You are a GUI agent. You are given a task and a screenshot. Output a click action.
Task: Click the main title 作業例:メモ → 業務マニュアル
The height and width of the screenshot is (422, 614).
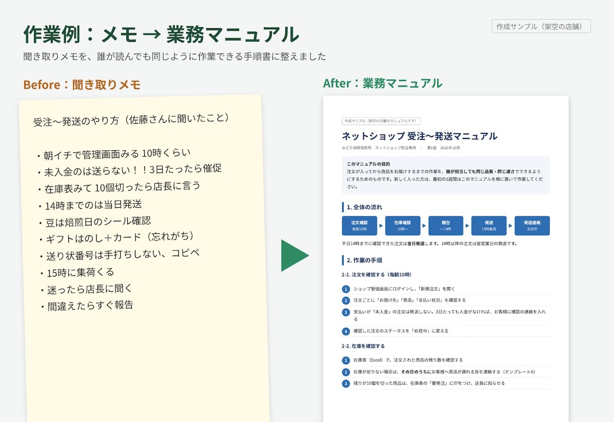pyautogui.click(x=161, y=34)
